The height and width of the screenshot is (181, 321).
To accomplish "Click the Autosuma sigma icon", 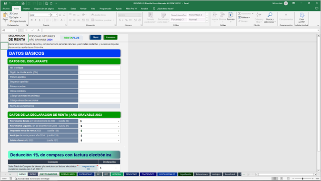I will (239, 13).
